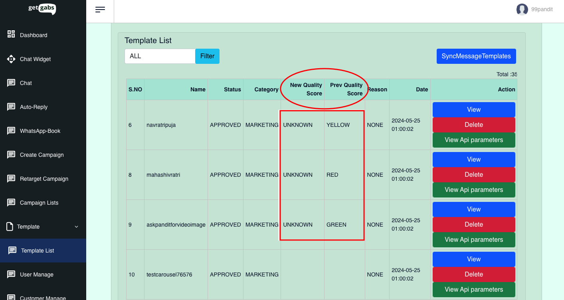Open the 99pandit account menu
564x300 pixels.
click(542, 10)
